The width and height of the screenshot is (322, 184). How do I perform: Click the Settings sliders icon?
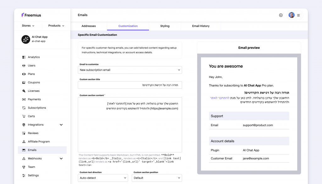tap(24, 176)
